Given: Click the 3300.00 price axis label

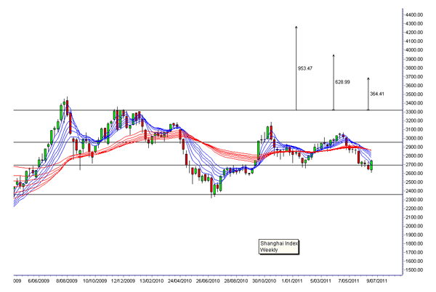Looking at the screenshot, I should point(414,112).
